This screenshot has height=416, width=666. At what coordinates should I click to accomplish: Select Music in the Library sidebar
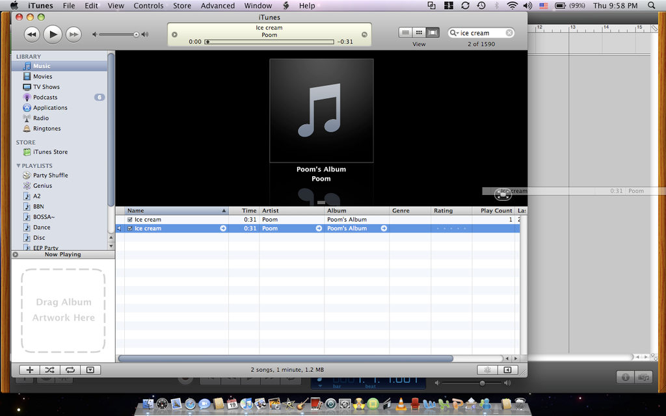click(59, 66)
